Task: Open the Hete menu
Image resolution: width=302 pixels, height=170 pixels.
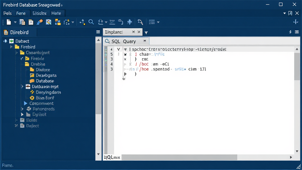Action: (56, 13)
